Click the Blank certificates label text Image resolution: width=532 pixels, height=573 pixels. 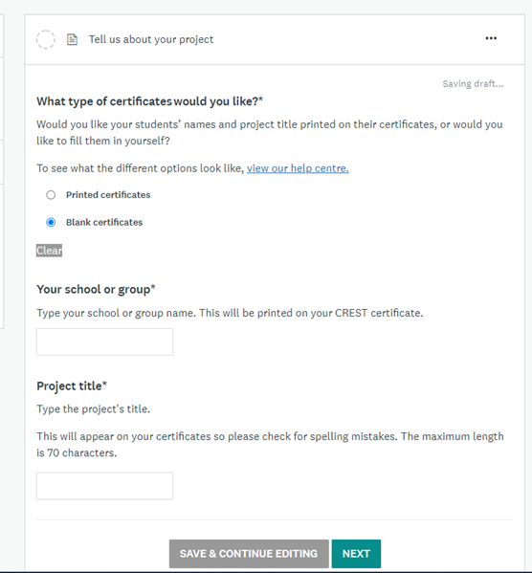(x=104, y=222)
